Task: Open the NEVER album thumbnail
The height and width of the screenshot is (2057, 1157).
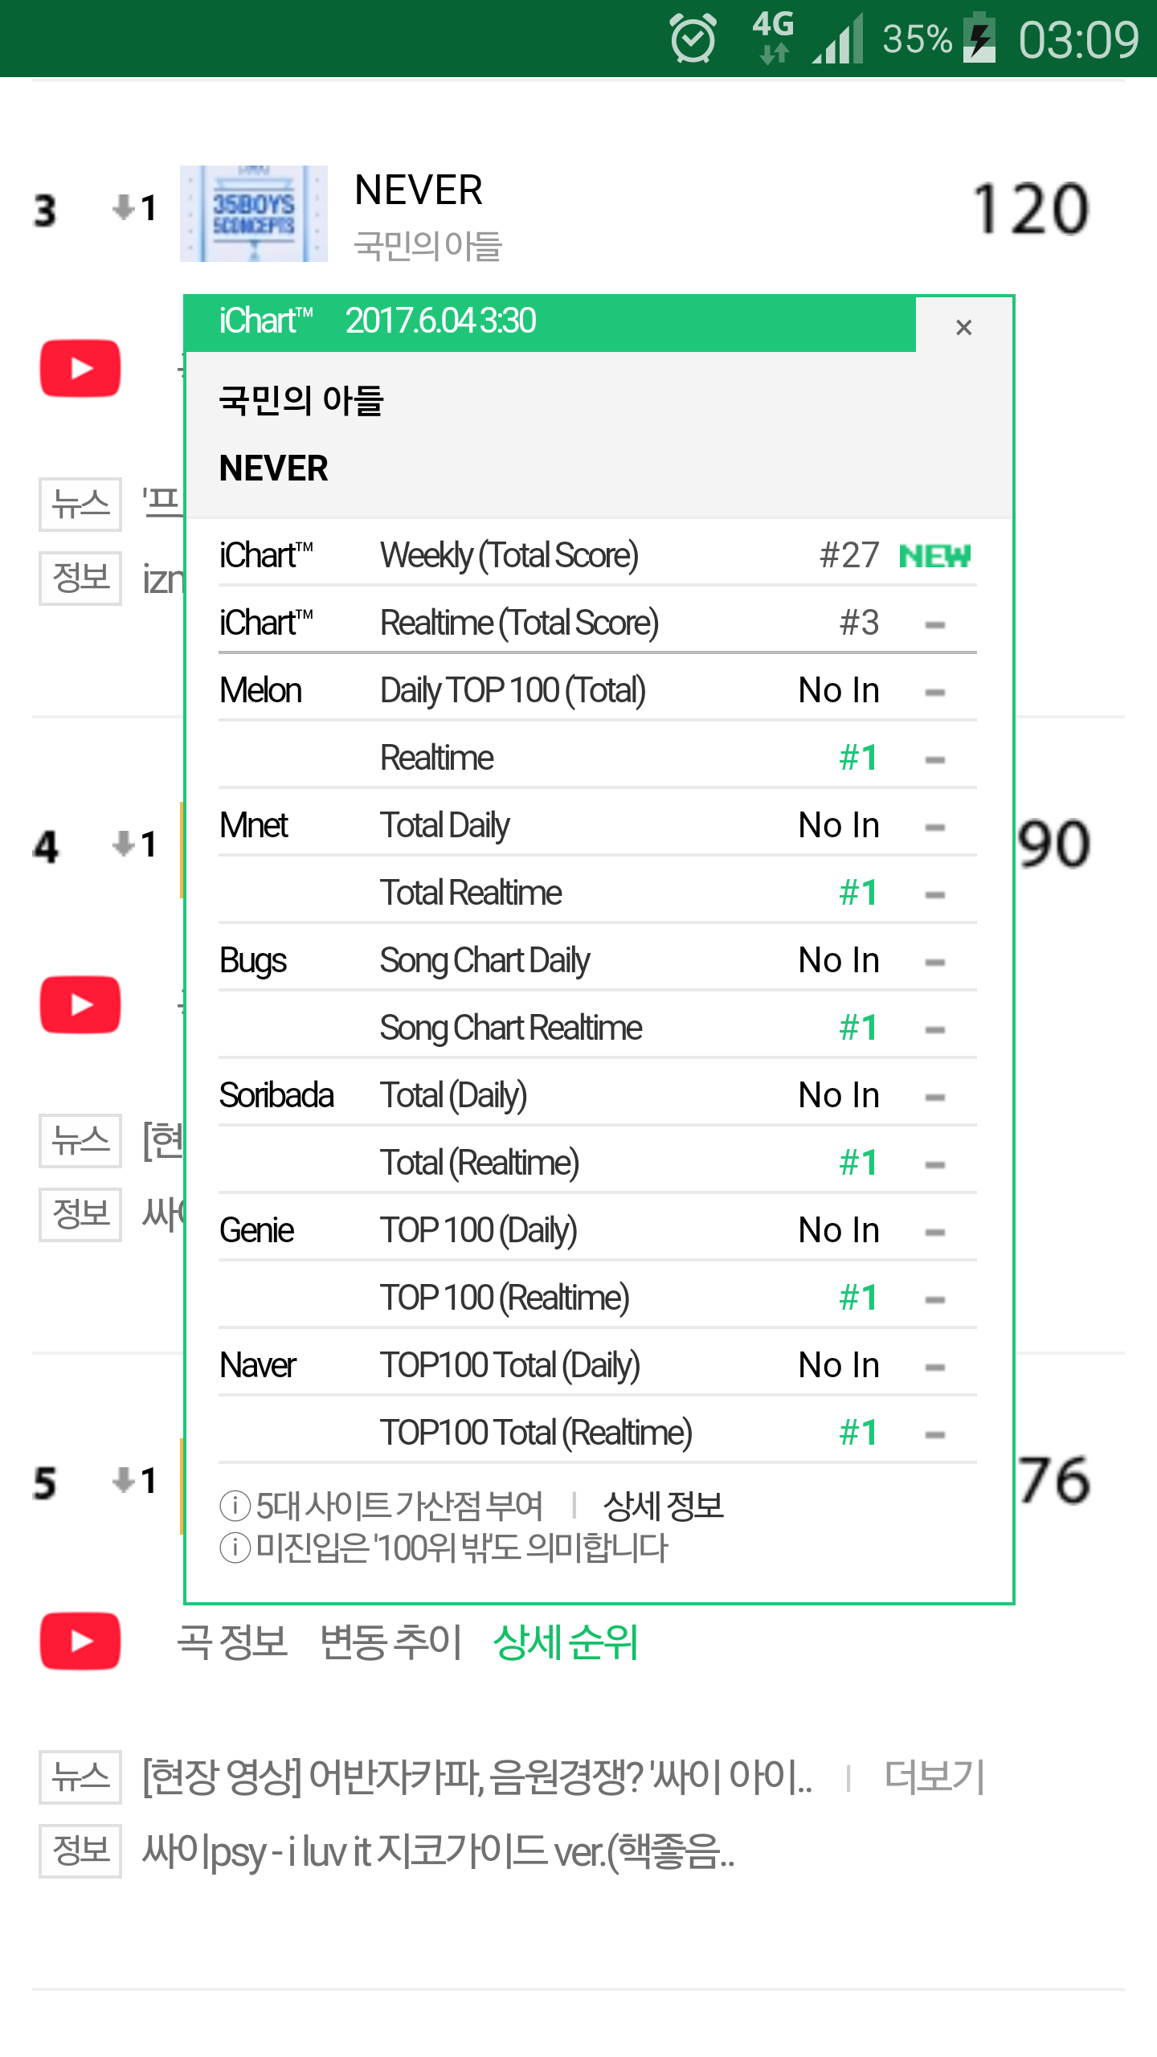Action: [253, 214]
